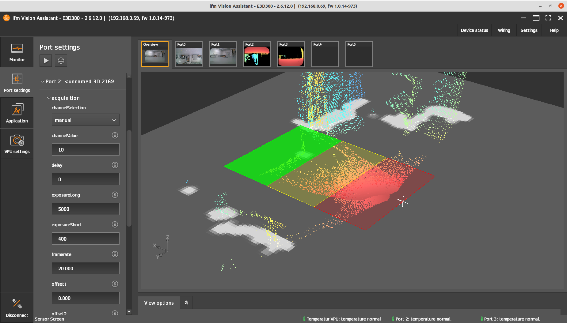Open the channelSelection dropdown
The height and width of the screenshot is (323, 567).
tap(86, 120)
